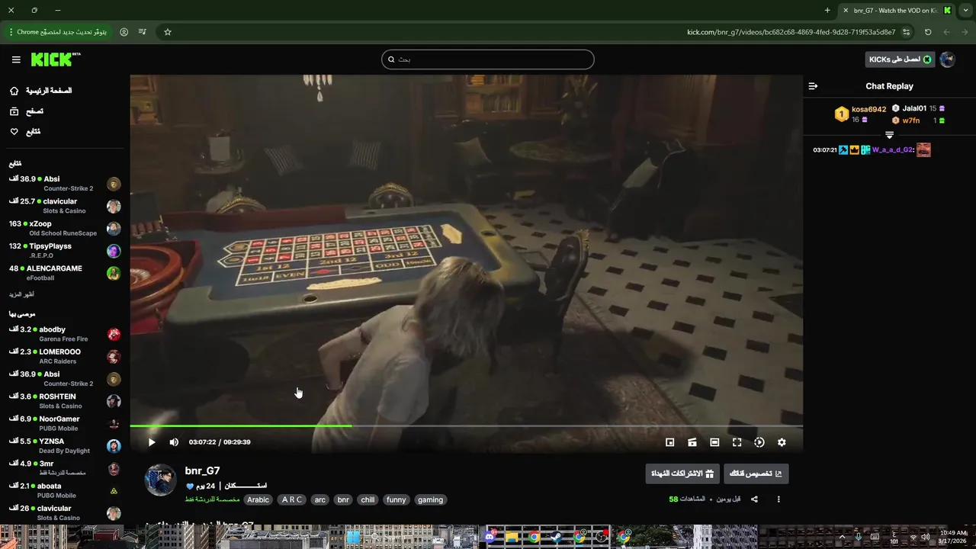The width and height of the screenshot is (976, 549).
Task: Toggle theater mode
Action: 714,442
